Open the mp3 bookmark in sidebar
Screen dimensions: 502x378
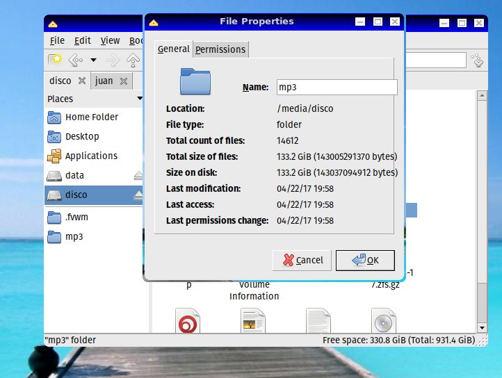[74, 237]
